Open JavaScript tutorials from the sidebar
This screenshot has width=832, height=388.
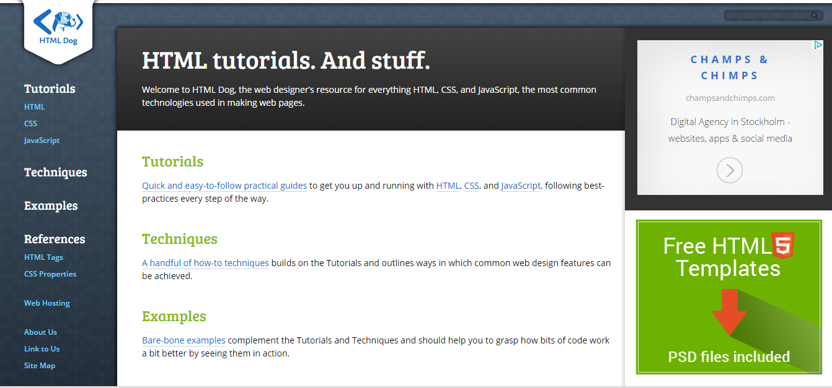point(42,140)
